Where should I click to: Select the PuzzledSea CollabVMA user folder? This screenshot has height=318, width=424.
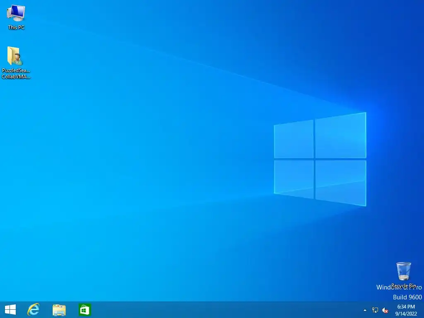coord(16,63)
